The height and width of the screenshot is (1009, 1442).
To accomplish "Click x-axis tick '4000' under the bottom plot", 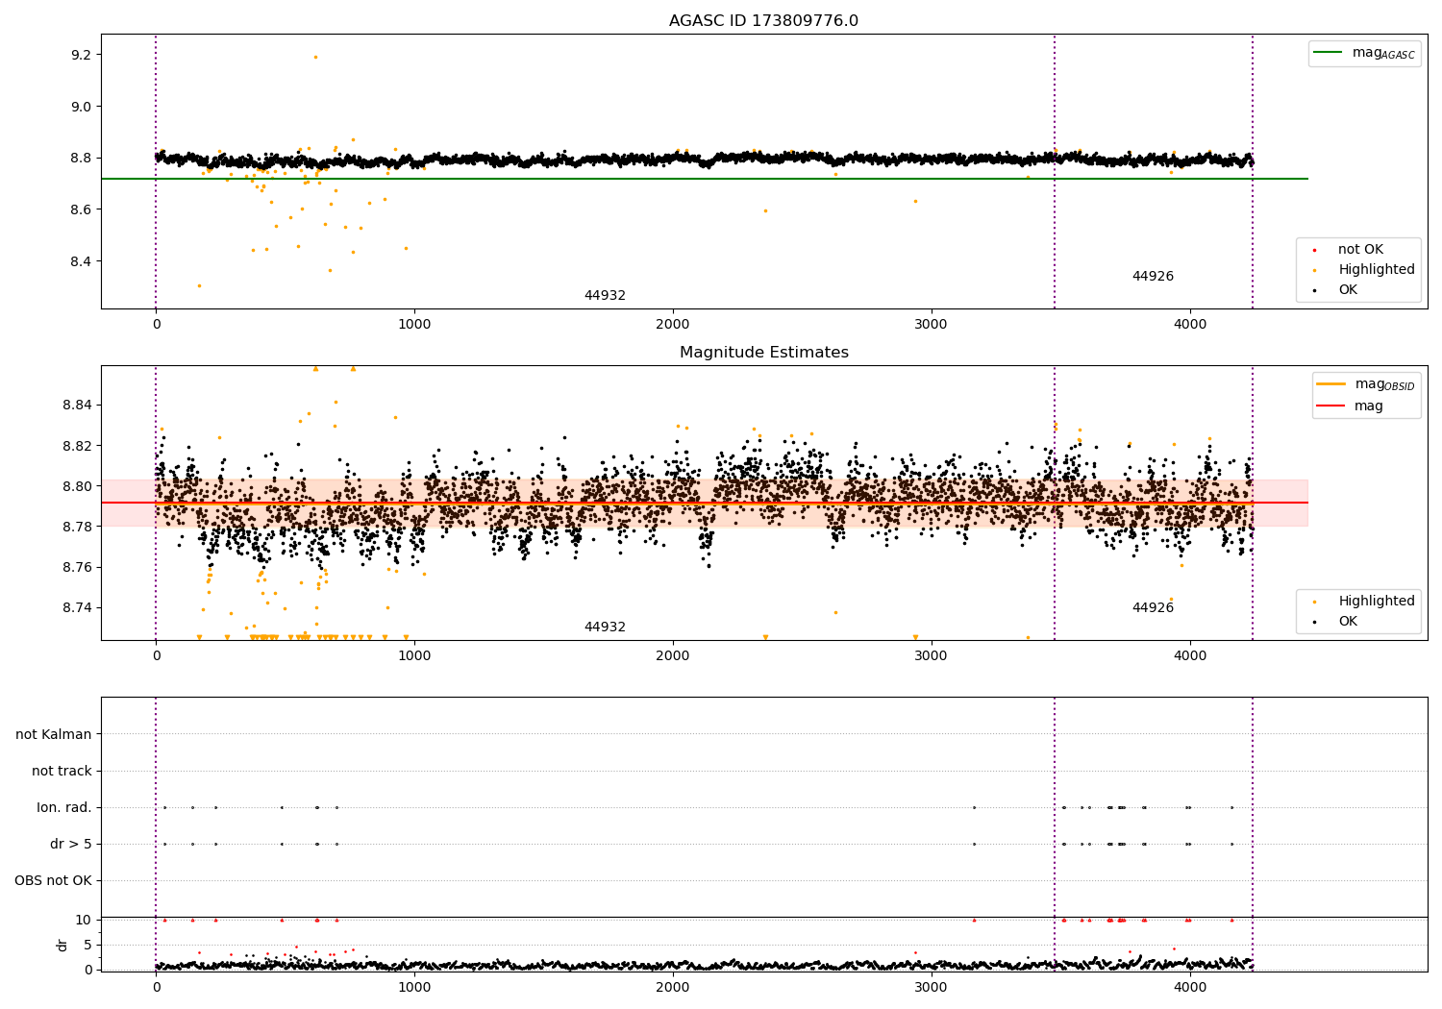I will [x=1190, y=987].
